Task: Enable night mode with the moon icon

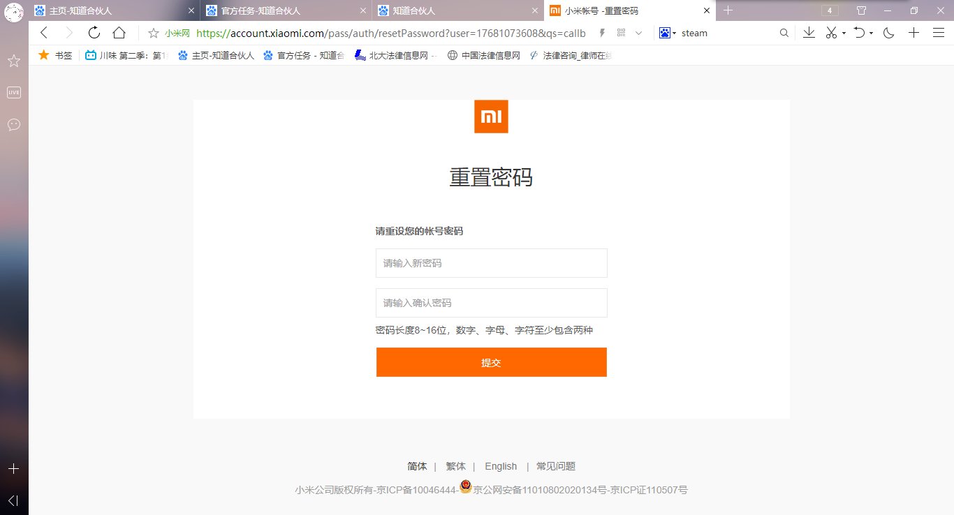Action: click(x=888, y=32)
